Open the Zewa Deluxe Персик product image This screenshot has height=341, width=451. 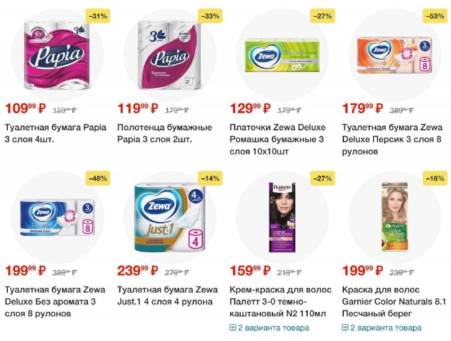click(x=395, y=55)
